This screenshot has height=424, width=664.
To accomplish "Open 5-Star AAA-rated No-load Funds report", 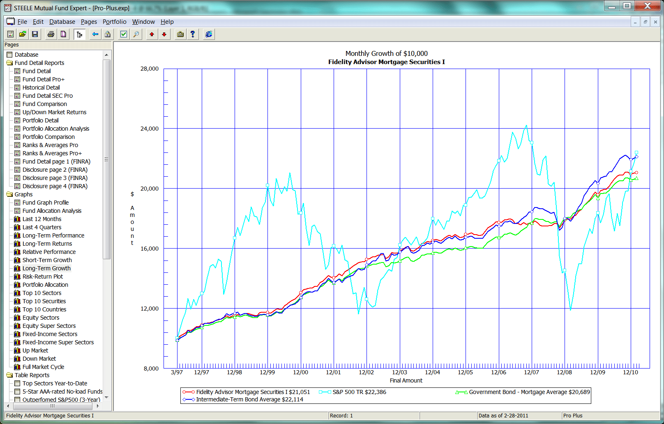I will tap(62, 392).
